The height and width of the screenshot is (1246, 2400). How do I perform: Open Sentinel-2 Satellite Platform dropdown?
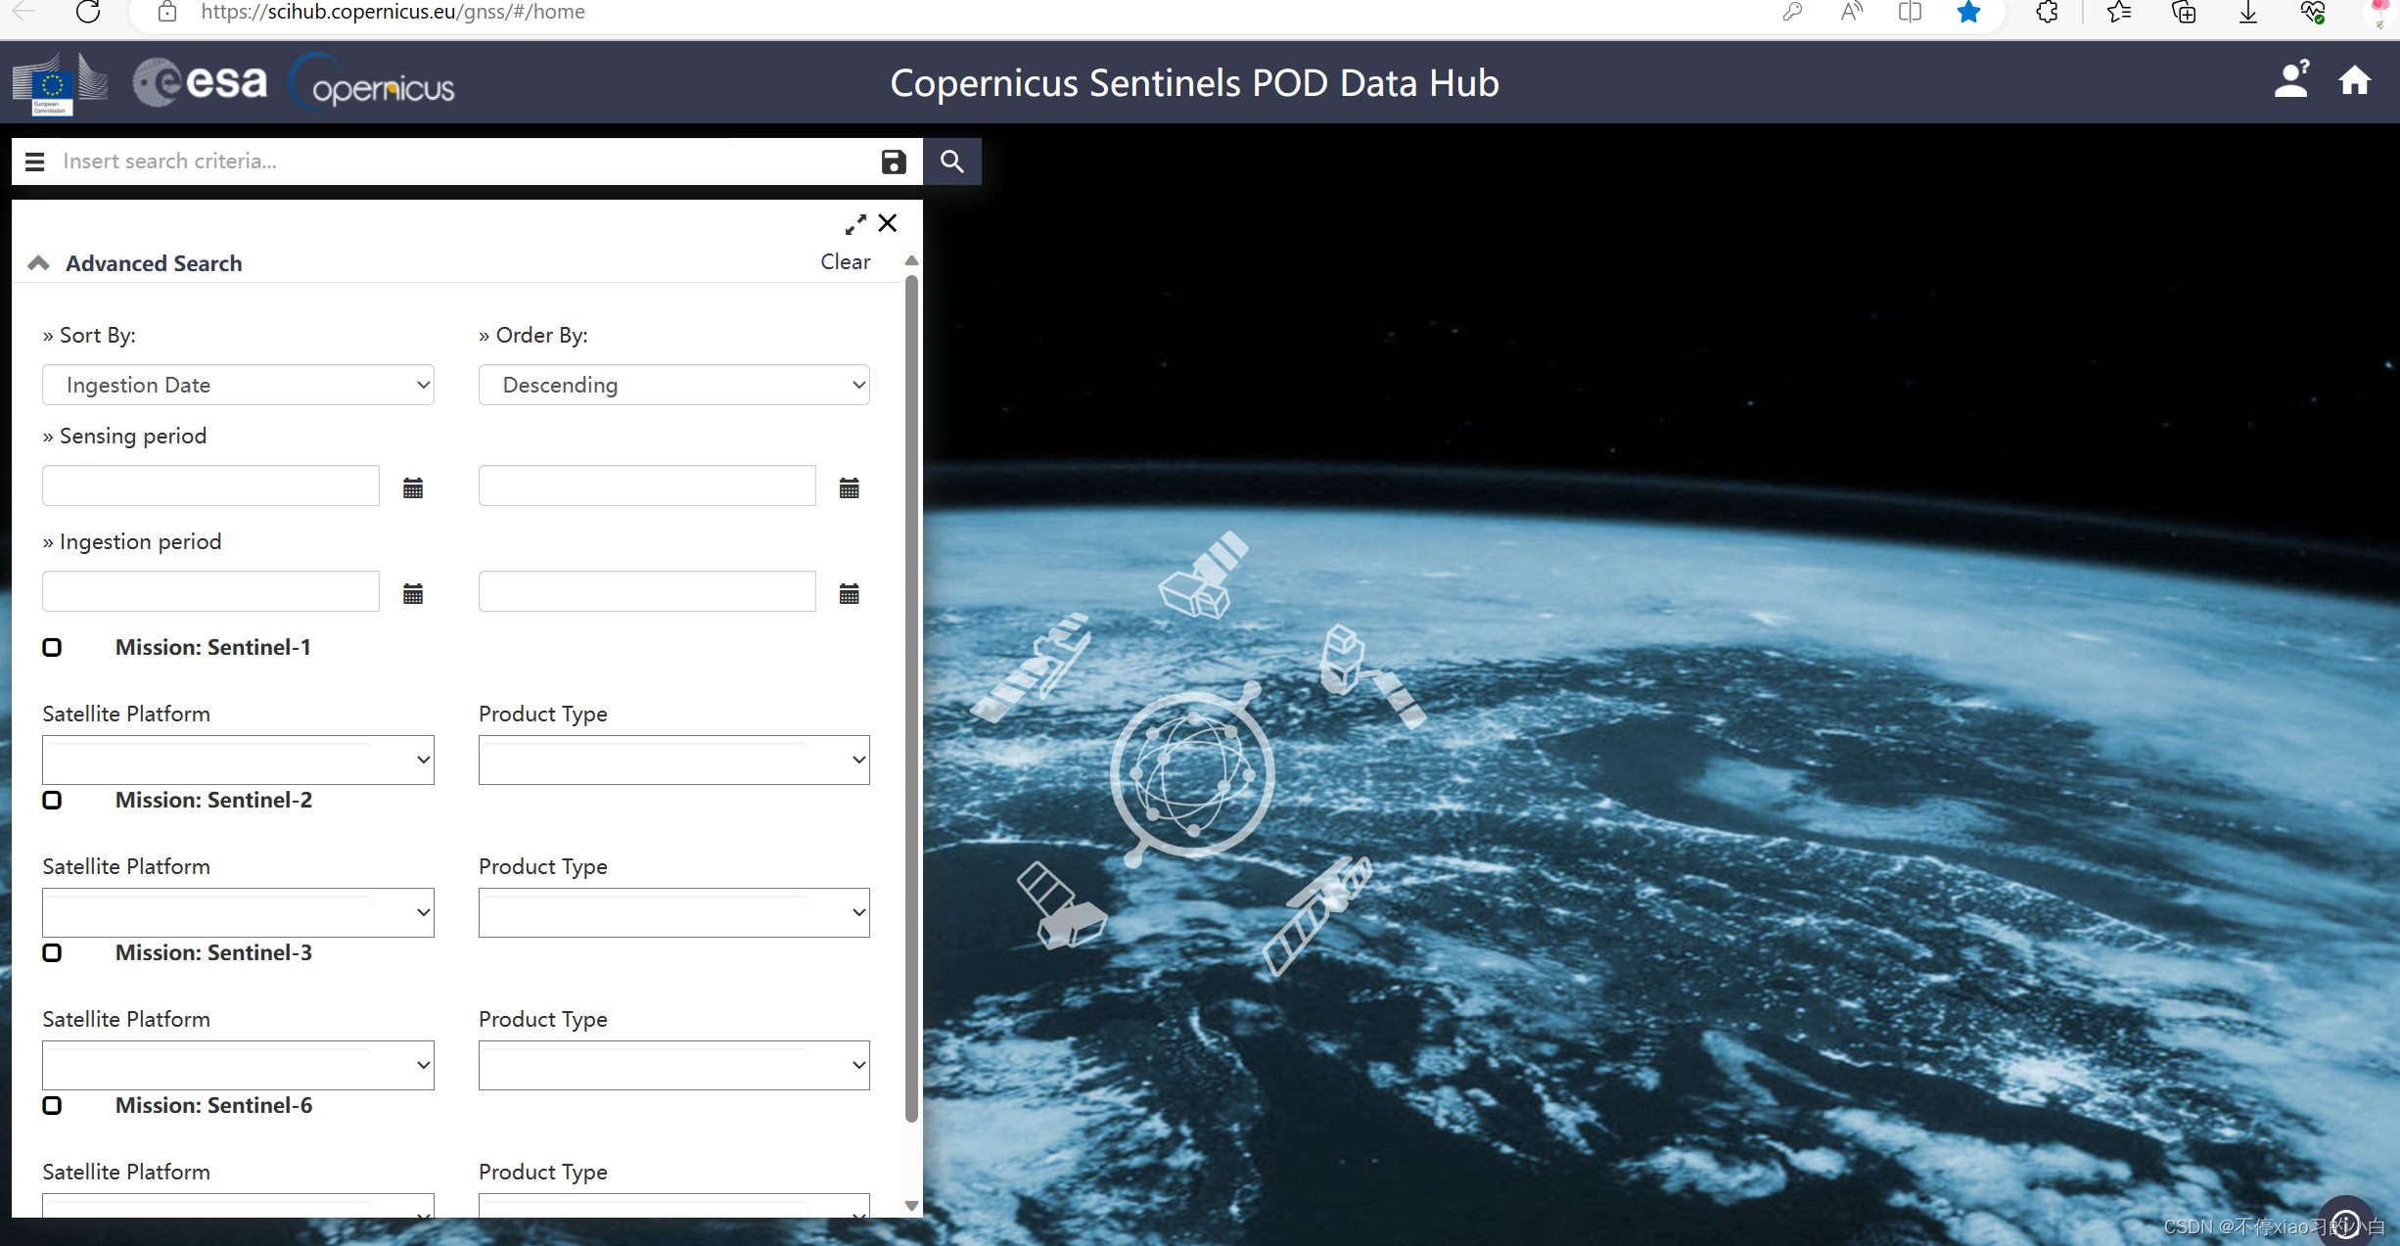pyautogui.click(x=238, y=912)
